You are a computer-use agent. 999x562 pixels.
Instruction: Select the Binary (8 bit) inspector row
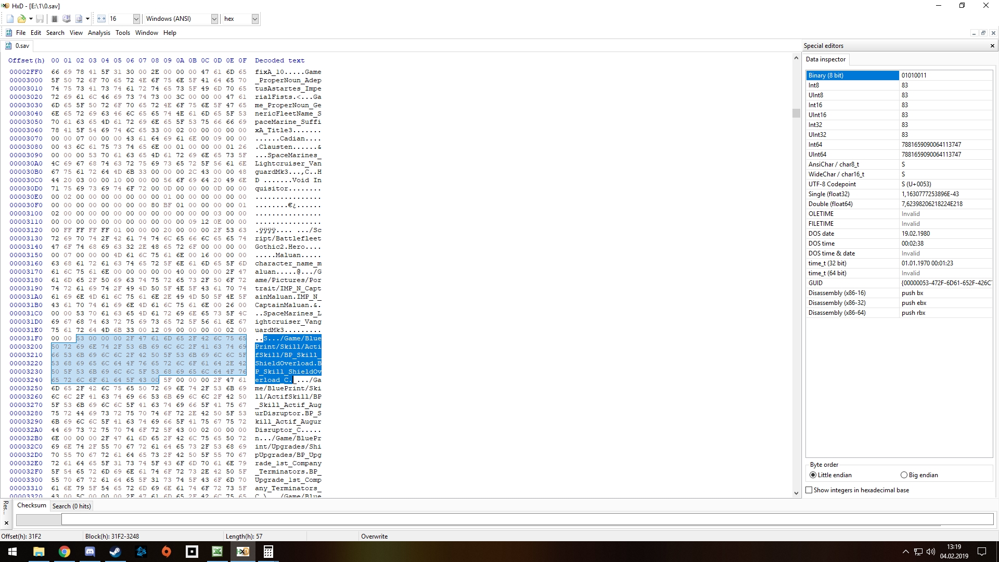pyautogui.click(x=852, y=75)
